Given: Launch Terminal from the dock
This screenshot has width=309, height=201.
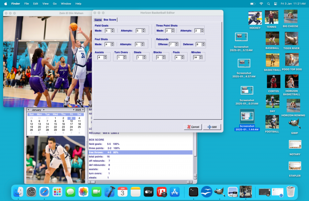Looking at the screenshot, I should [x=193, y=192].
